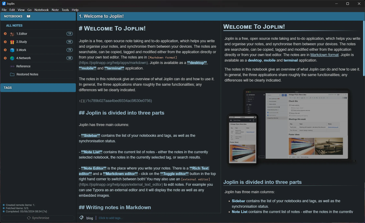Viewport: 365px width, 223px height.
Task: Open the Notebook menu
Action: coord(42,10)
